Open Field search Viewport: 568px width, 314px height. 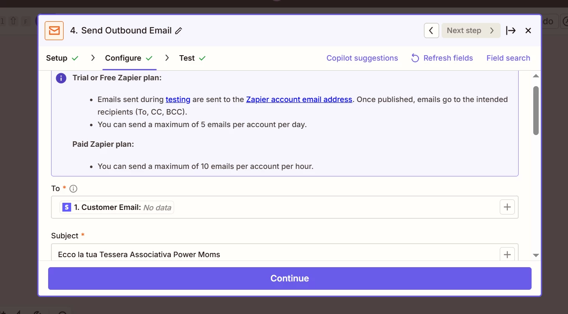[508, 58]
